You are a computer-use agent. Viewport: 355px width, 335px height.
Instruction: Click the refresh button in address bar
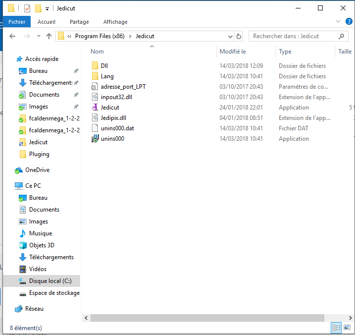pyautogui.click(x=239, y=36)
